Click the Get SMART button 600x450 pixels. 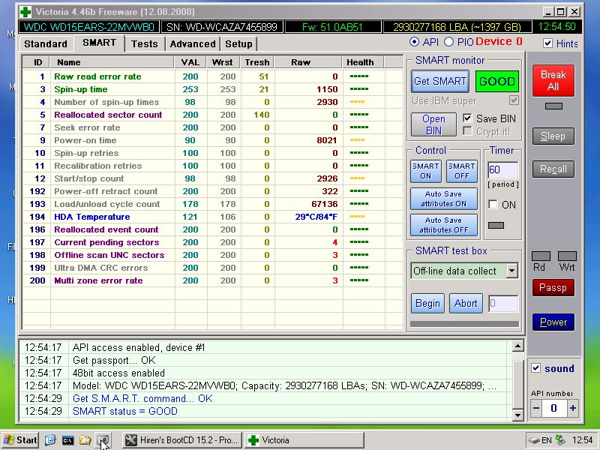tap(440, 81)
